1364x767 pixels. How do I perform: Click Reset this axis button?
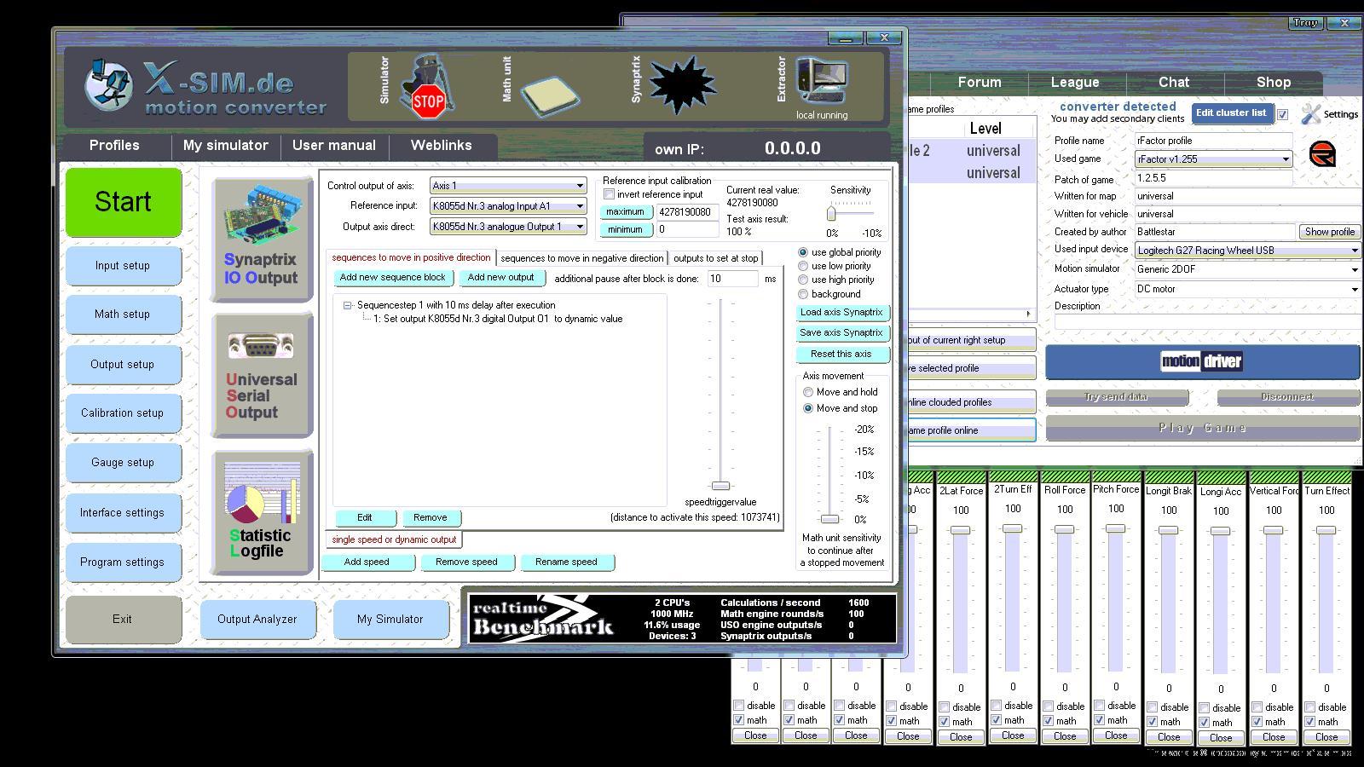tap(841, 355)
